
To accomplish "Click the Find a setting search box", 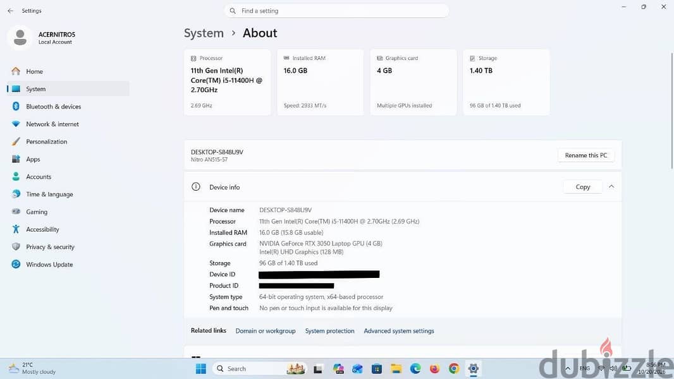I will (336, 11).
